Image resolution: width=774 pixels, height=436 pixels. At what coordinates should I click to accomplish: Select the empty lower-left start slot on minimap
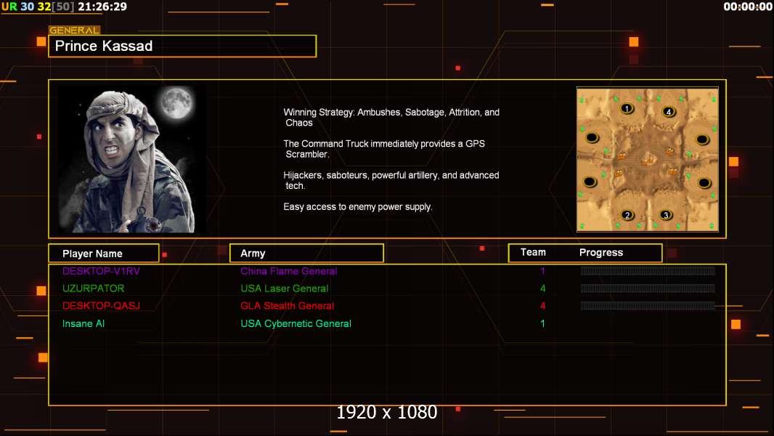590,182
